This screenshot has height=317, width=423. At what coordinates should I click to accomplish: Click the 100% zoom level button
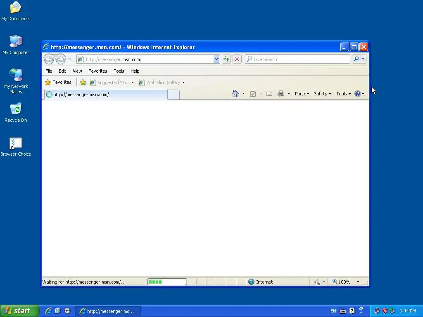click(342, 282)
